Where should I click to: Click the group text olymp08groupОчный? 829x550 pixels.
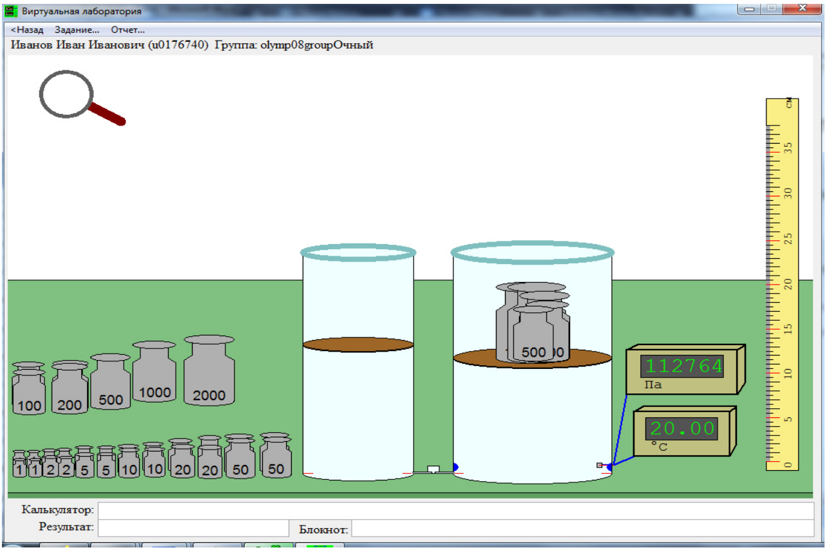pyautogui.click(x=316, y=45)
